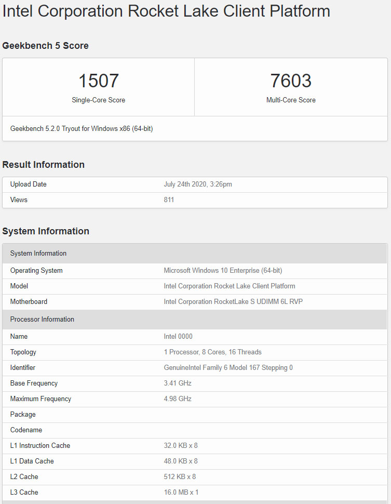Click the Model row label

click(x=19, y=286)
